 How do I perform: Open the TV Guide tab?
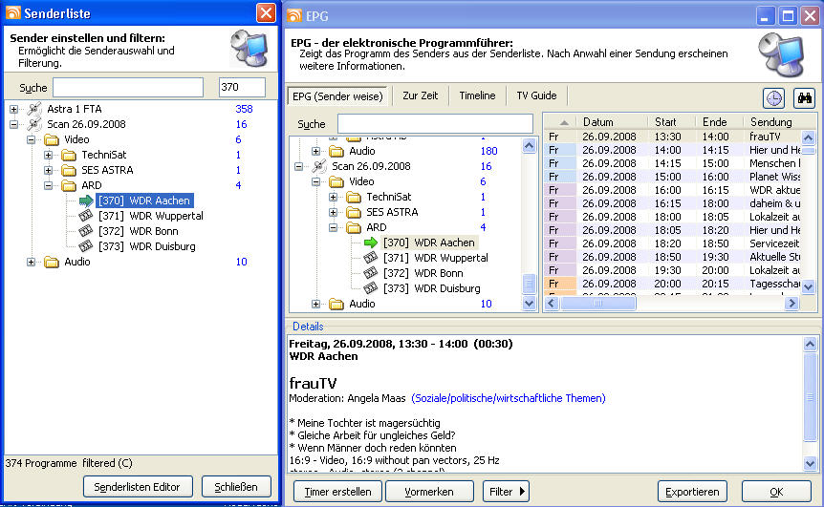point(536,95)
